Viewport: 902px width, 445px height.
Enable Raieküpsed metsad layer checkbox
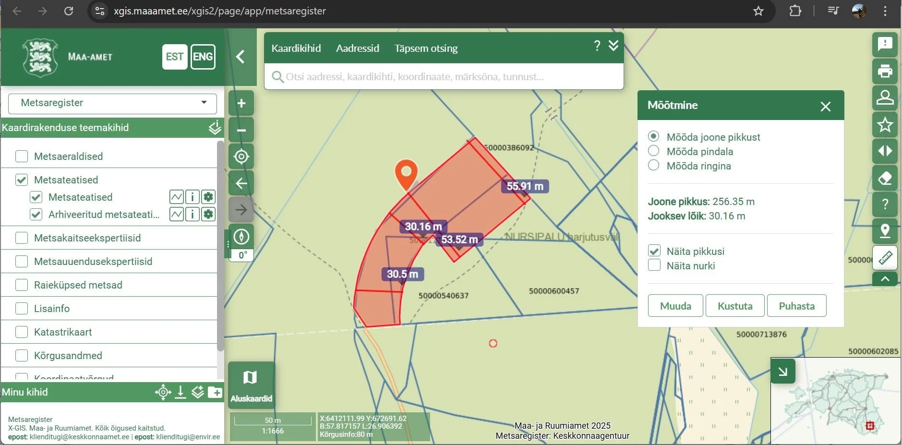coord(22,285)
